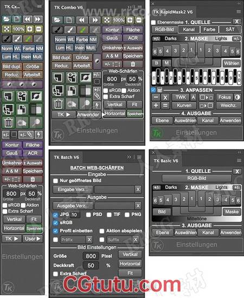Select the green brush icon in TK Combo V6
This screenshot has width=244, height=298.
82,29
